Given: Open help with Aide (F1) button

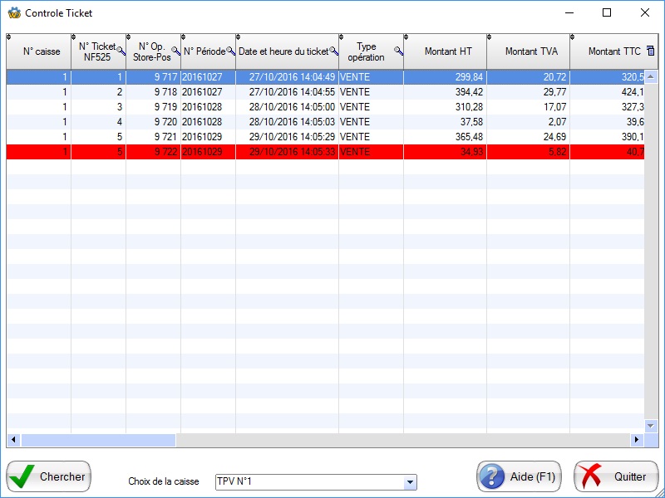Looking at the screenshot, I should tap(519, 476).
